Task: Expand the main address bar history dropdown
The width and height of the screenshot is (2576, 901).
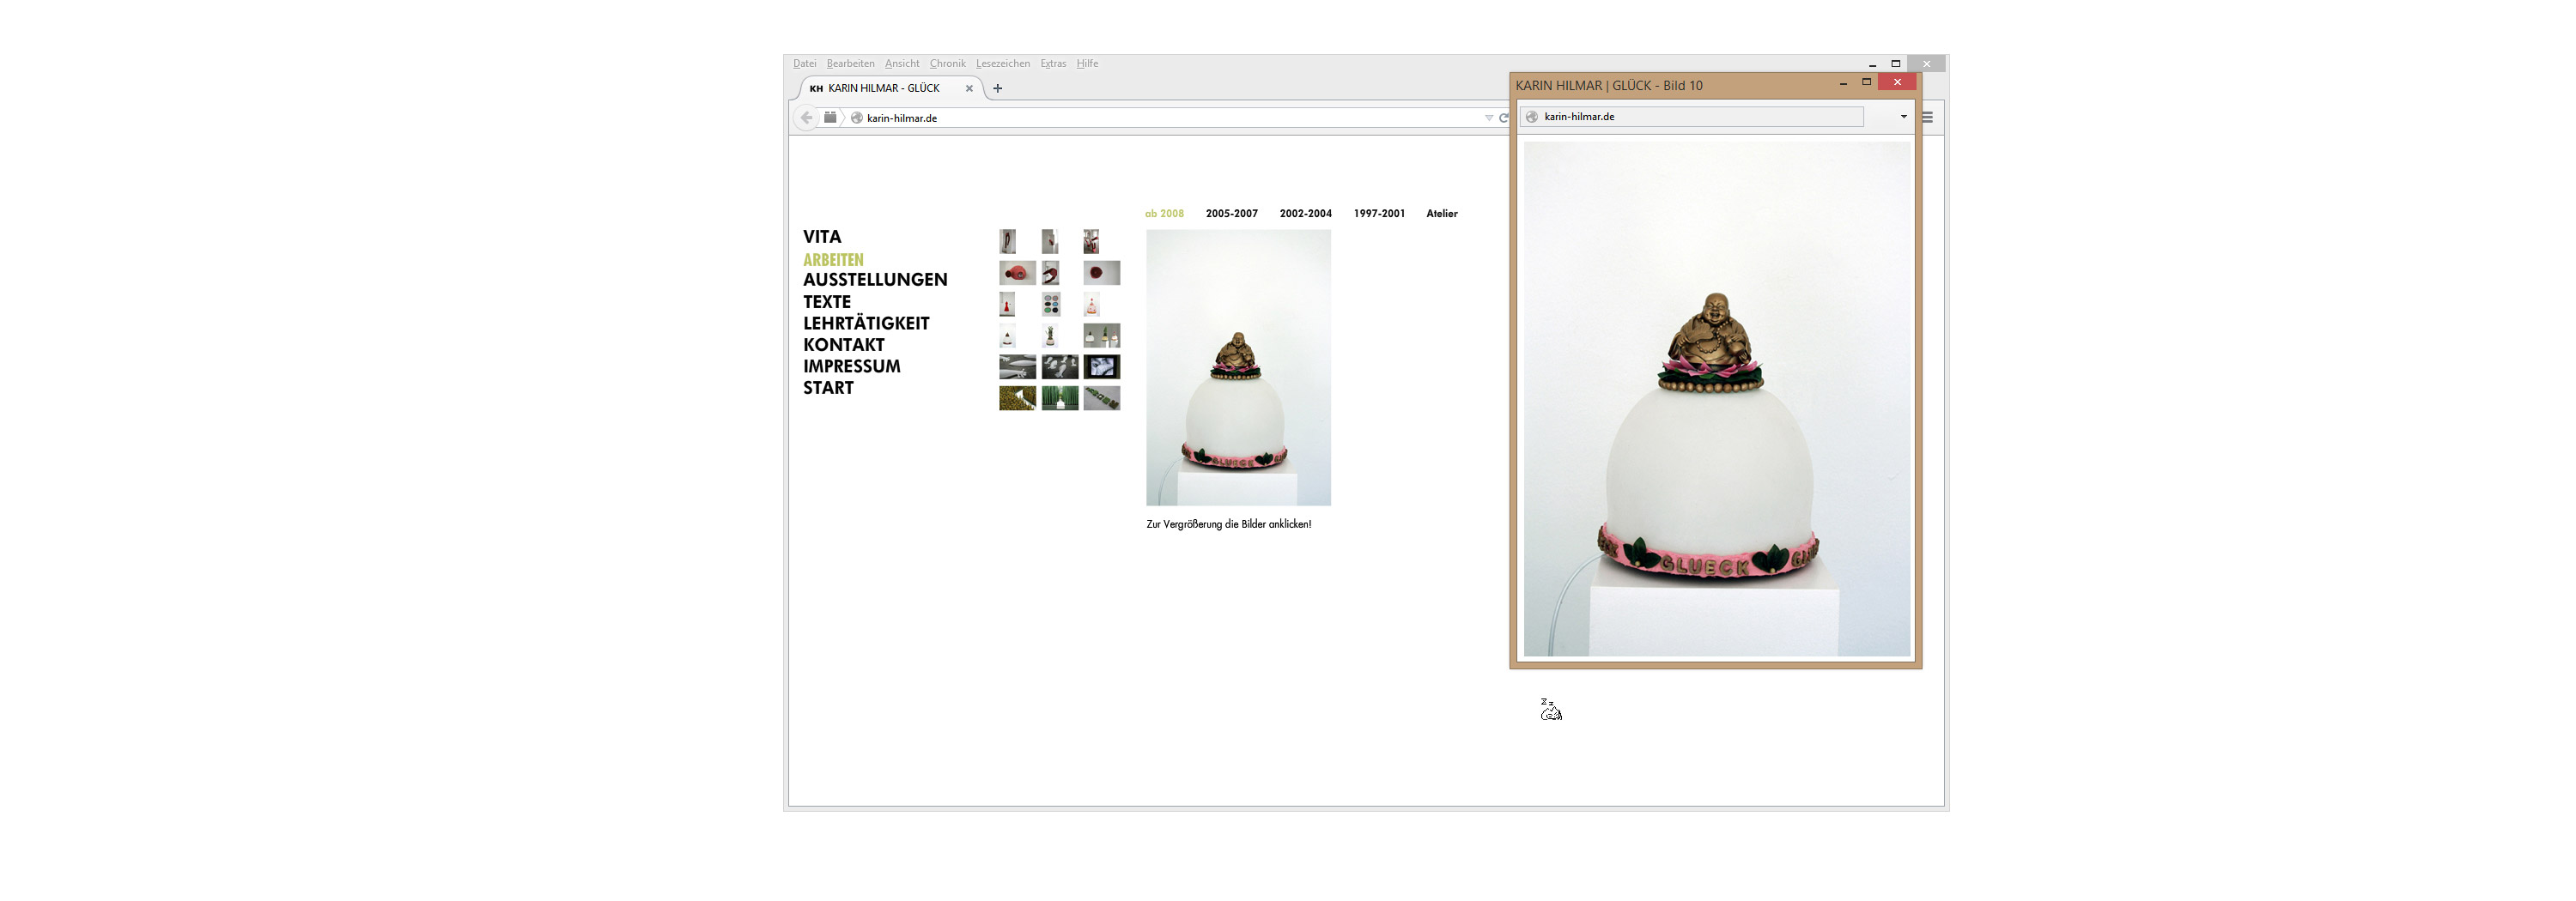Action: [x=1488, y=118]
